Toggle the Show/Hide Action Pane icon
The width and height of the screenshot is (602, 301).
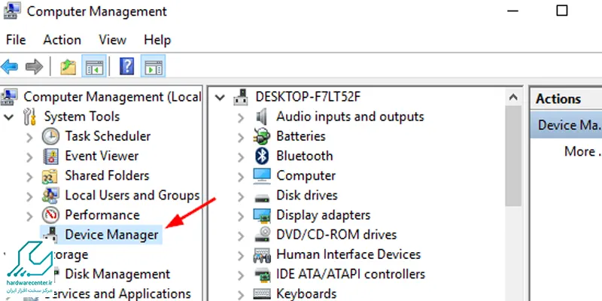(152, 67)
